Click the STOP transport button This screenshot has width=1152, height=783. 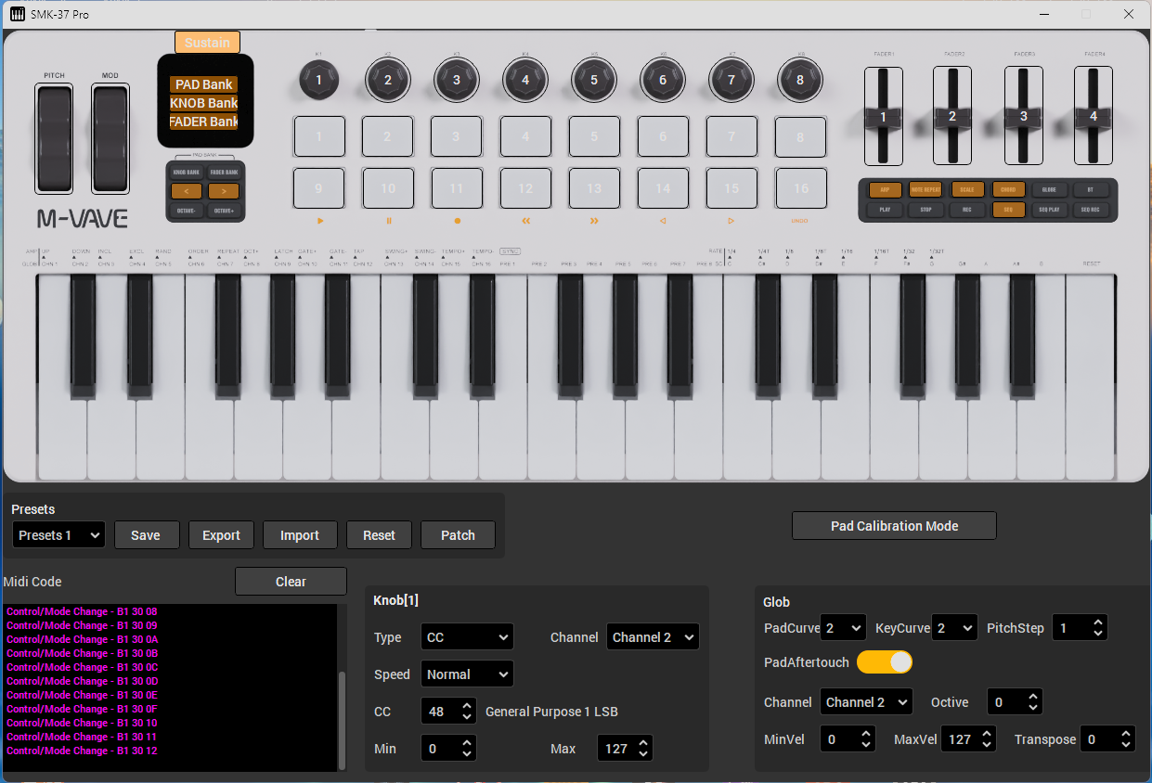(x=925, y=210)
